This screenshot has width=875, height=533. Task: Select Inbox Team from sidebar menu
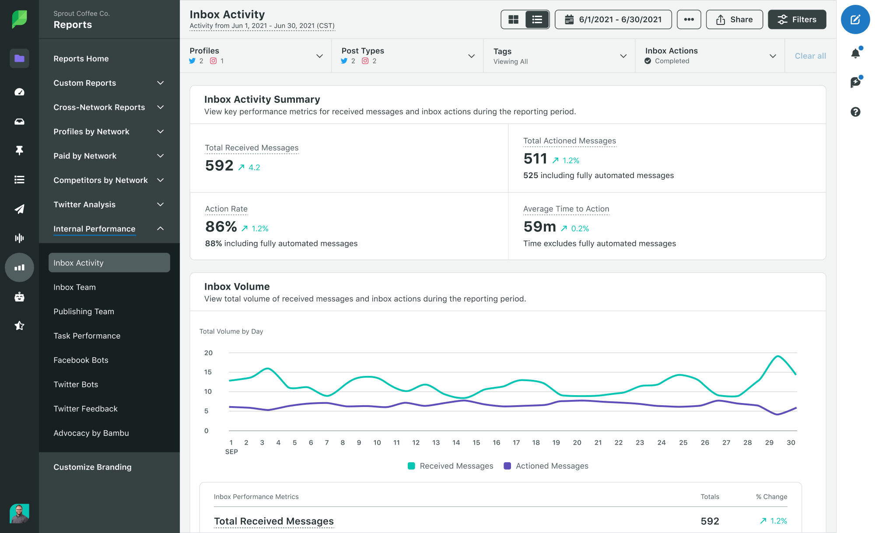pos(74,287)
